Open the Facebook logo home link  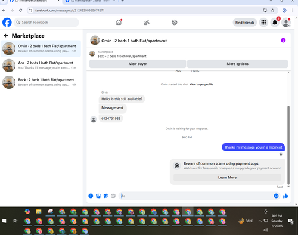pos(7,23)
